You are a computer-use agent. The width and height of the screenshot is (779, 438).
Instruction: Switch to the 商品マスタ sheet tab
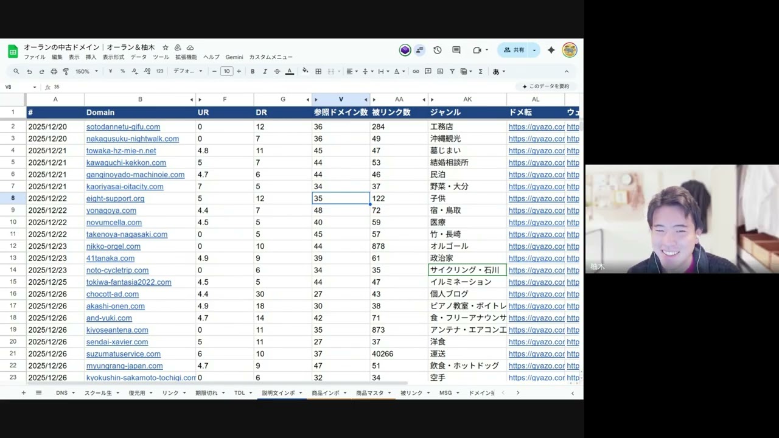(x=370, y=393)
